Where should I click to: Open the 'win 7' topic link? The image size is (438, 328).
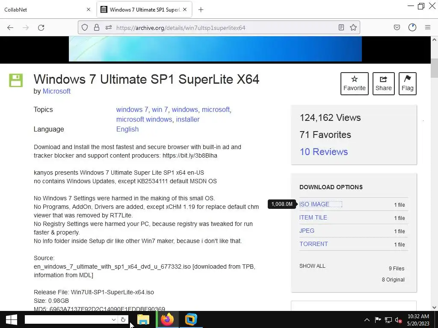tap(160, 109)
